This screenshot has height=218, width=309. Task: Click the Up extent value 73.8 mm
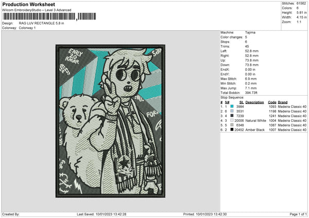pyautogui.click(x=252, y=60)
